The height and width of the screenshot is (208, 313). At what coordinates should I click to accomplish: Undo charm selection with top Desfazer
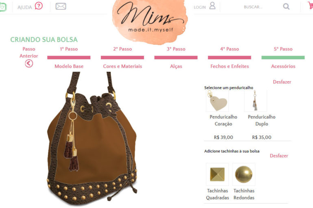point(282,82)
